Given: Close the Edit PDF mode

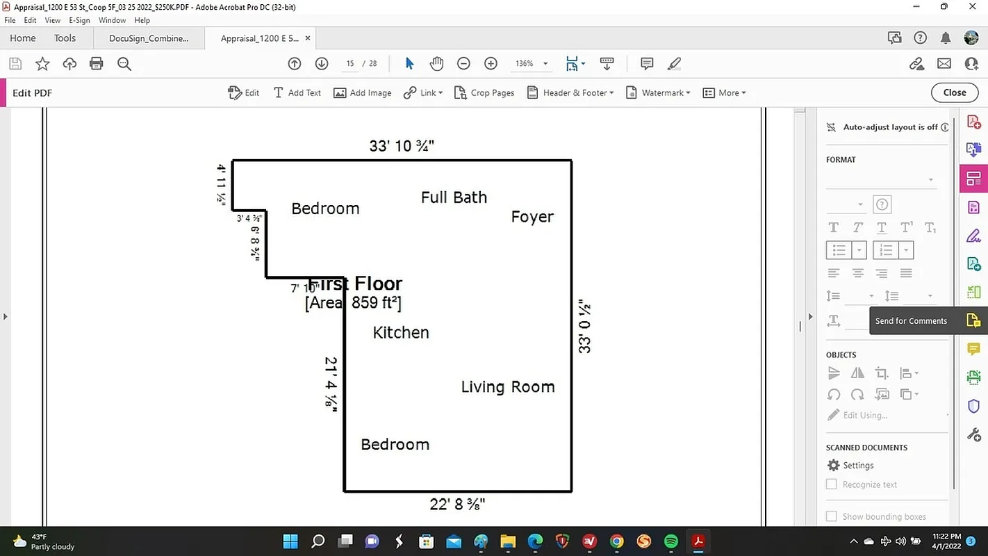Looking at the screenshot, I should click(x=954, y=92).
